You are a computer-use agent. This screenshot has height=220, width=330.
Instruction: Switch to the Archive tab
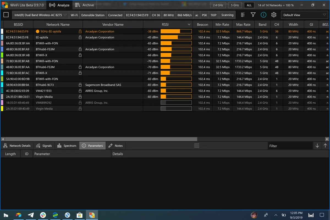(85, 5)
